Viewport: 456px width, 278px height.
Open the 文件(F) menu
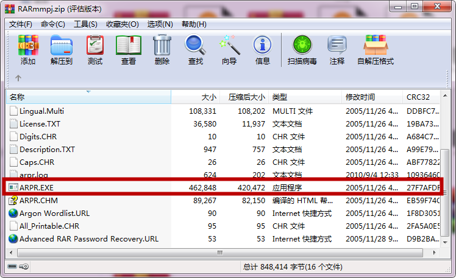click(20, 24)
